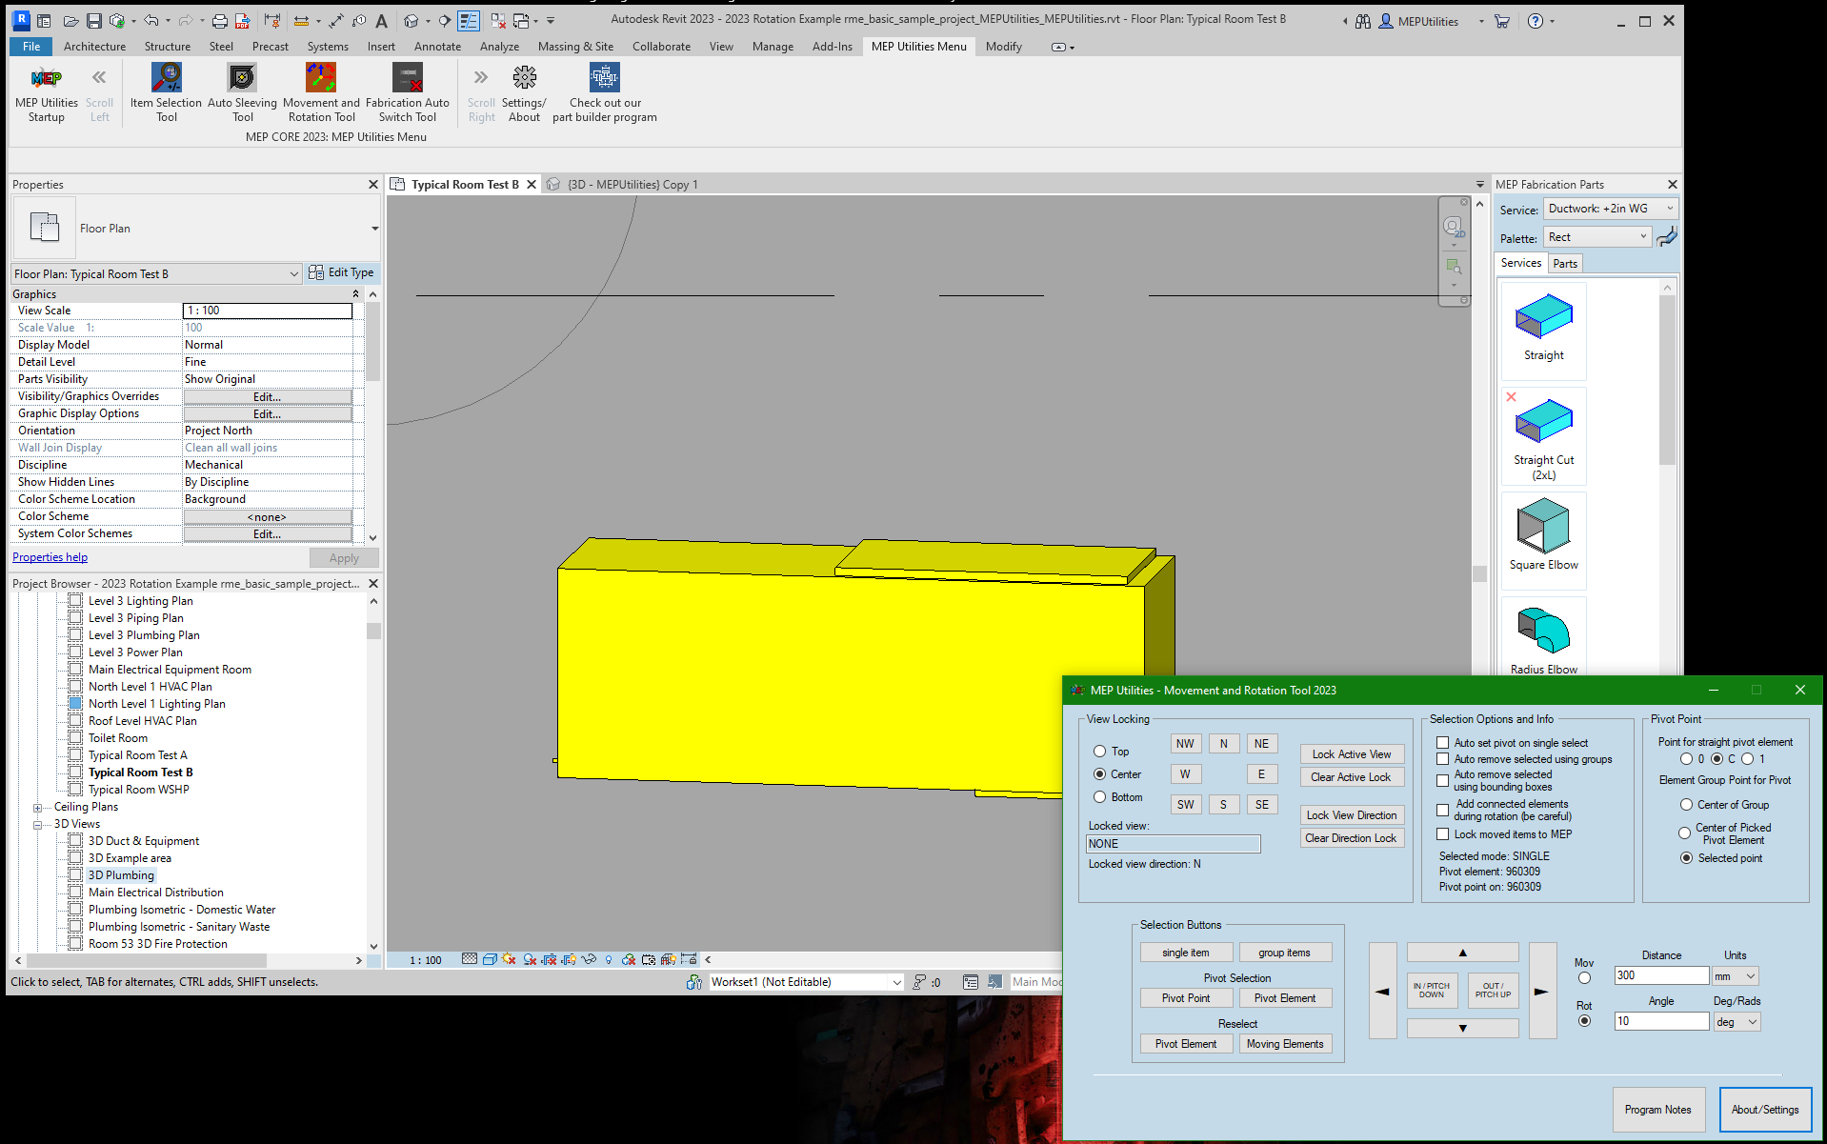Open the Annotate ribbon tab
1827x1144 pixels.
(437, 47)
